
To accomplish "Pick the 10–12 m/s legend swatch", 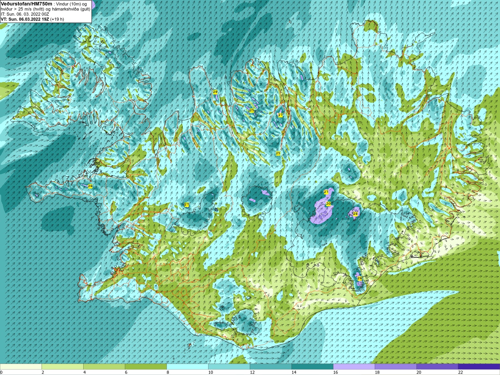I will pos(229,367).
